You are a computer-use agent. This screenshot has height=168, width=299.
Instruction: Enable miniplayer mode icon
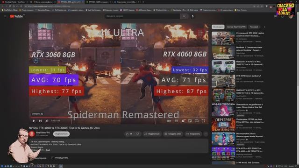tap(190, 121)
